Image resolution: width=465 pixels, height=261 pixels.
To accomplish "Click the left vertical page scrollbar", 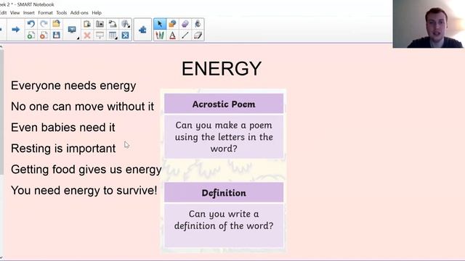I will point(1,112).
